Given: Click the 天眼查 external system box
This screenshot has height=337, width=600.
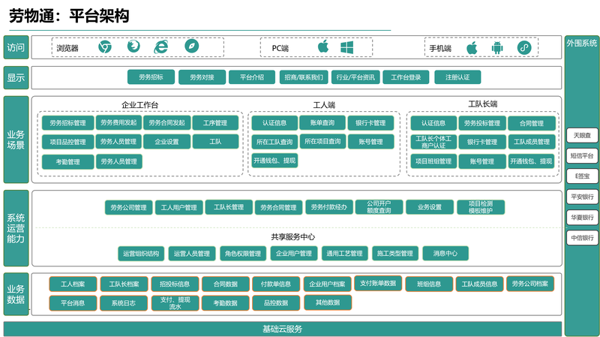Looking at the screenshot, I should pos(582,135).
